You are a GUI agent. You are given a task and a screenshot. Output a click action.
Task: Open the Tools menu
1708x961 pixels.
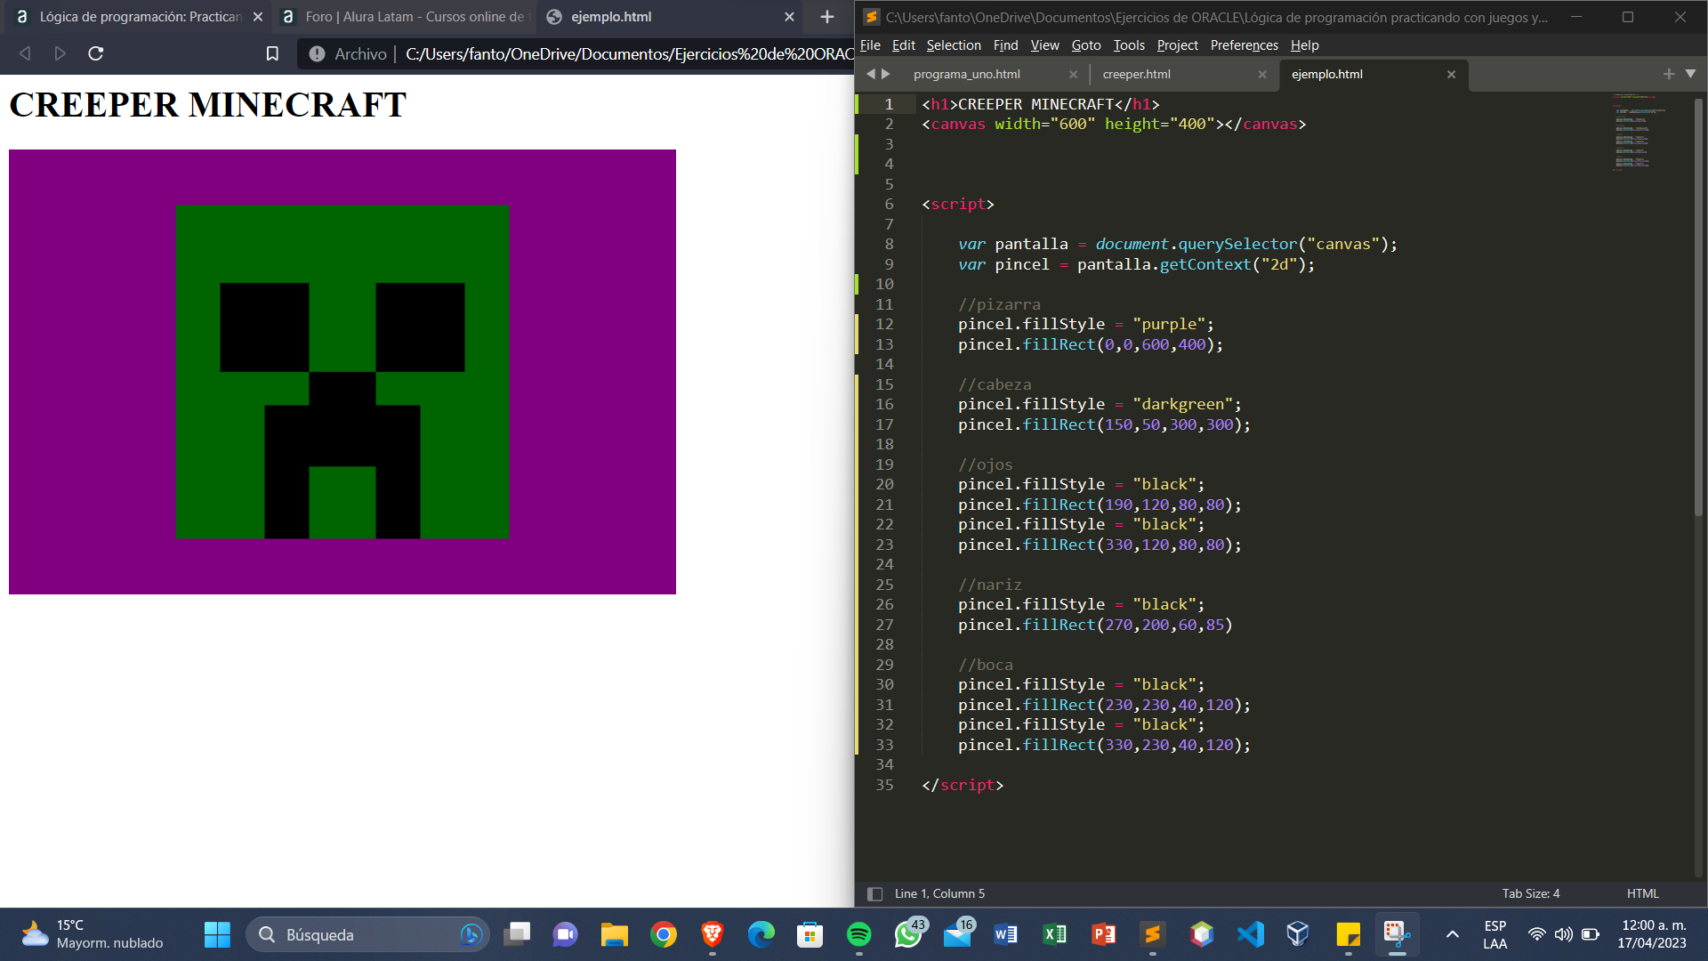pos(1129,45)
